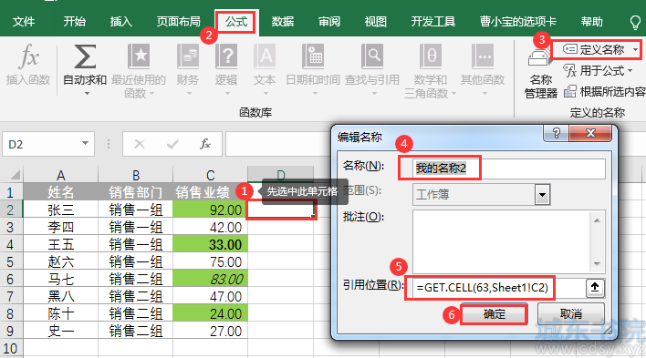Image resolution: width=646 pixels, height=358 pixels.
Task: Click the Insert Function (插入函数) icon
Action: click(x=28, y=56)
